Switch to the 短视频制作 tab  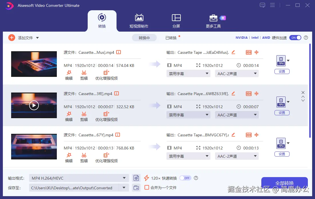139,21
